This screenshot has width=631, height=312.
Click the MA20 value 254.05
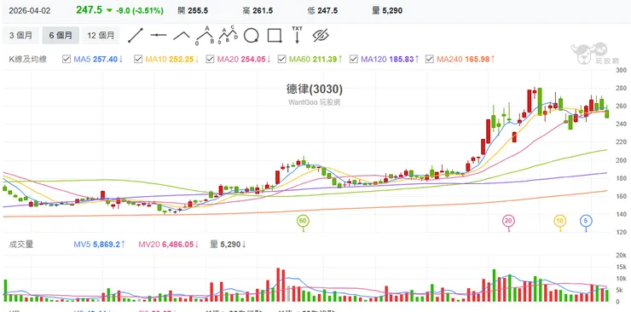(x=253, y=60)
